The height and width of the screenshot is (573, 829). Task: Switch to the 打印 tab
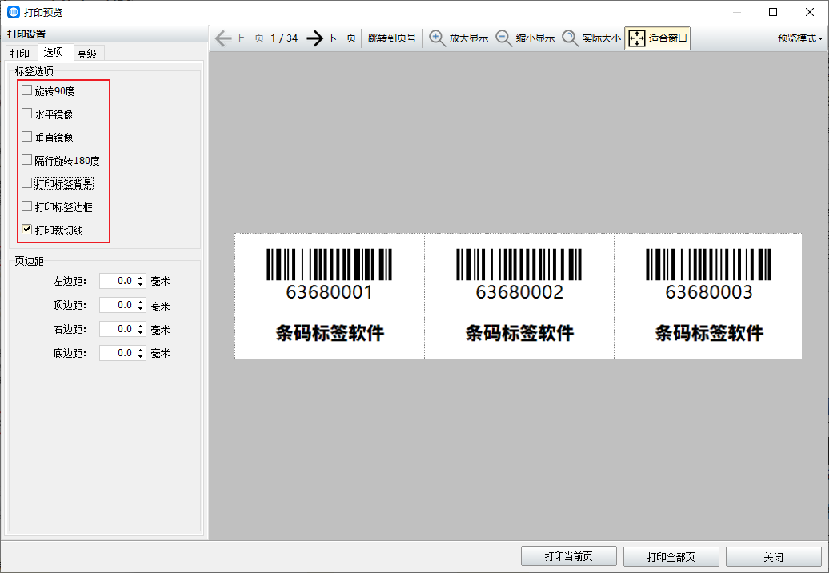(x=20, y=54)
